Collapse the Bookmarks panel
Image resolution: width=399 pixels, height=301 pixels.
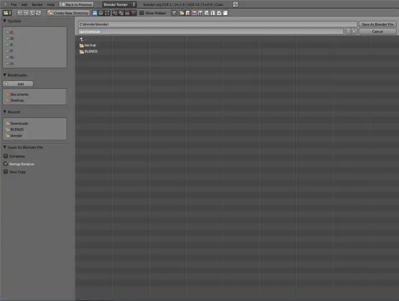pyautogui.click(x=5, y=75)
